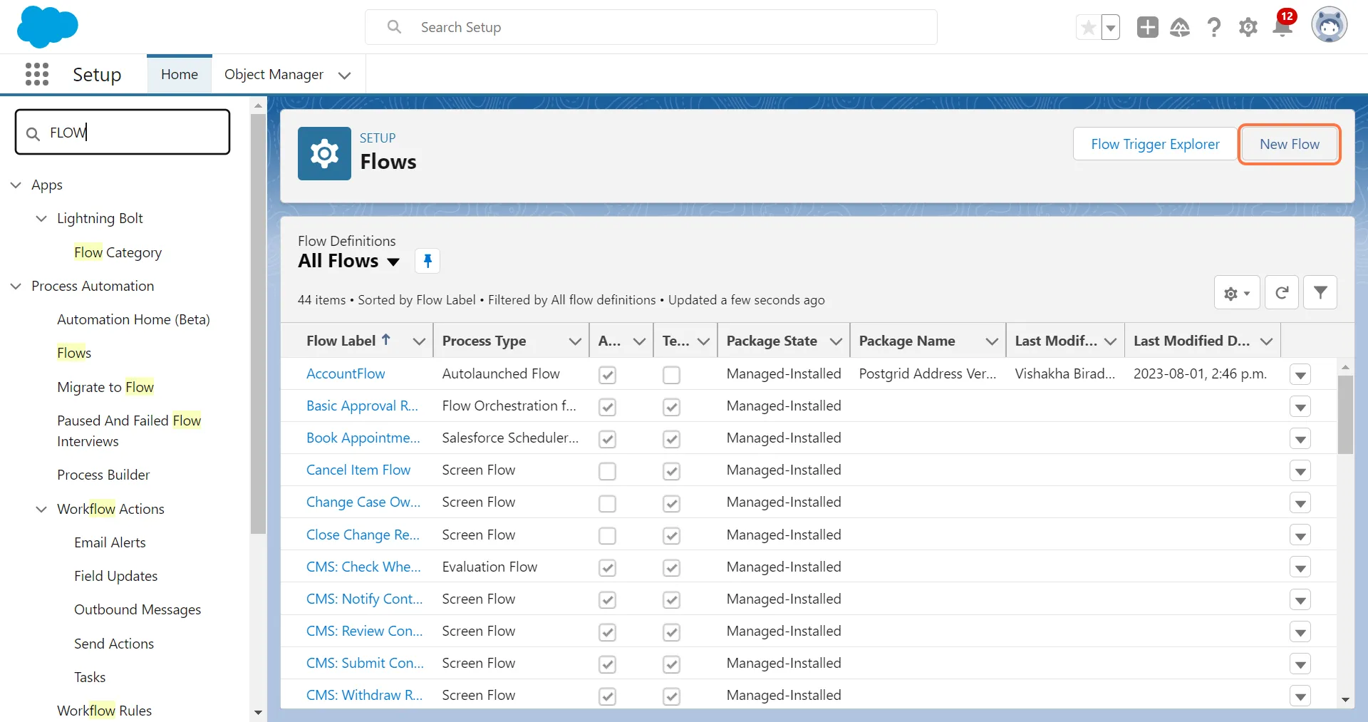Image resolution: width=1368 pixels, height=722 pixels.
Task: Open the App Launcher grid icon
Action: click(x=36, y=74)
